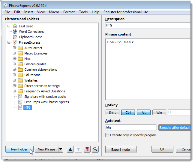Click the Direct access to settings folder icon
The width and height of the screenshot is (195, 164).
point(20,86)
